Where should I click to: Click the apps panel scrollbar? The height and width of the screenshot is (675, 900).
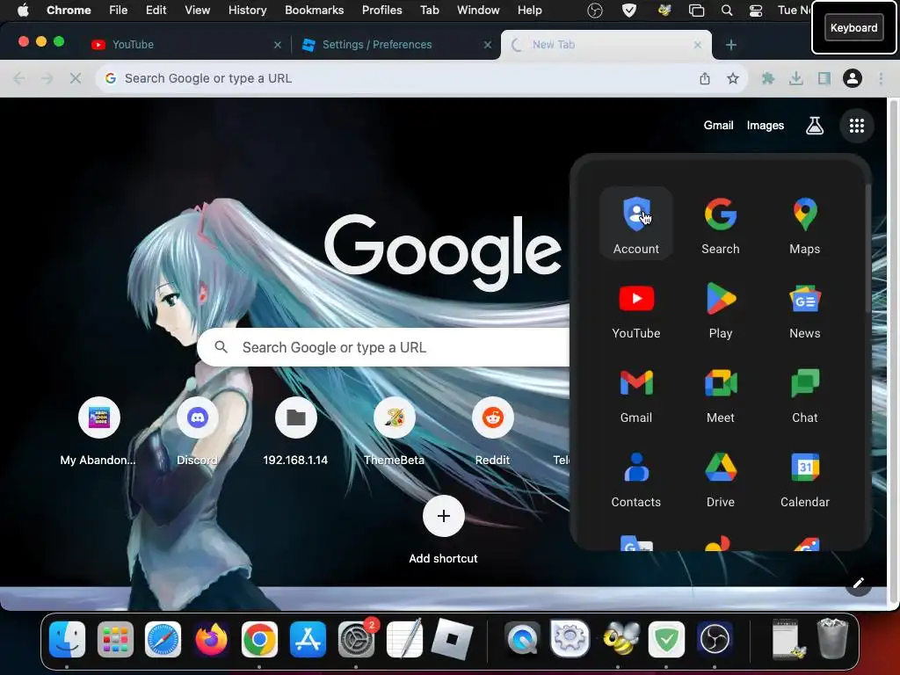[x=867, y=248]
